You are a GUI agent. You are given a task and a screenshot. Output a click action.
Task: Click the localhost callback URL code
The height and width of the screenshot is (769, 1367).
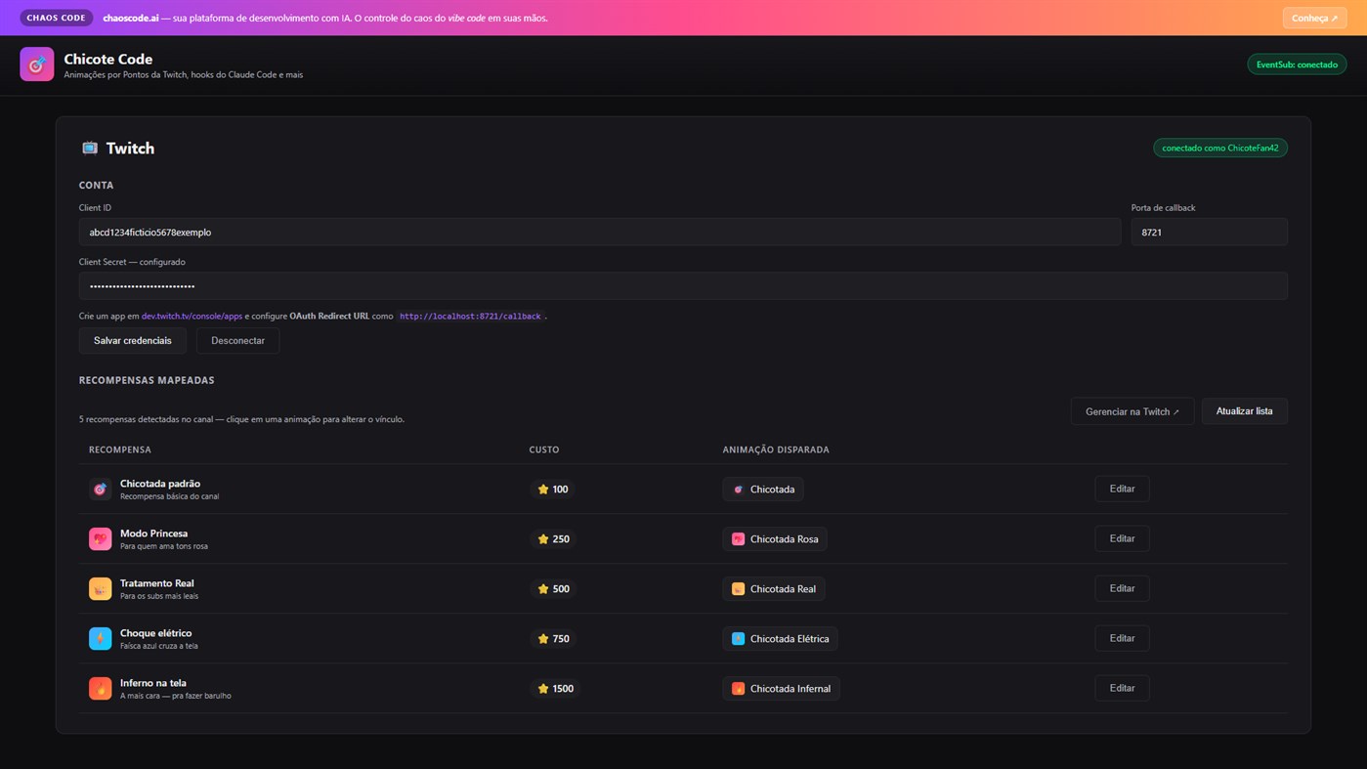(470, 317)
